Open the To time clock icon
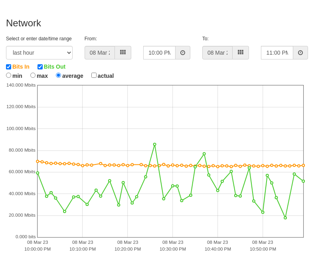 [x=300, y=53]
